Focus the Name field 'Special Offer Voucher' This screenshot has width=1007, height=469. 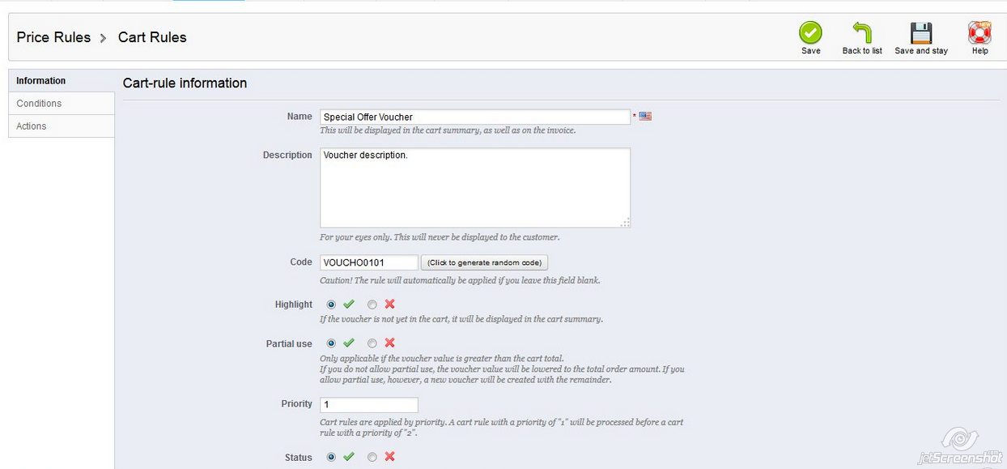click(475, 117)
